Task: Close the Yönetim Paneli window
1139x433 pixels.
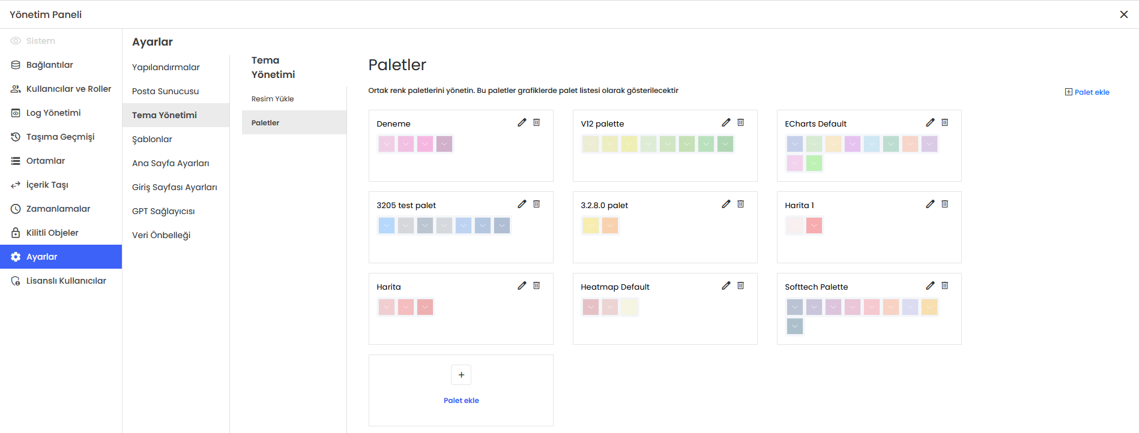Action: [x=1123, y=14]
